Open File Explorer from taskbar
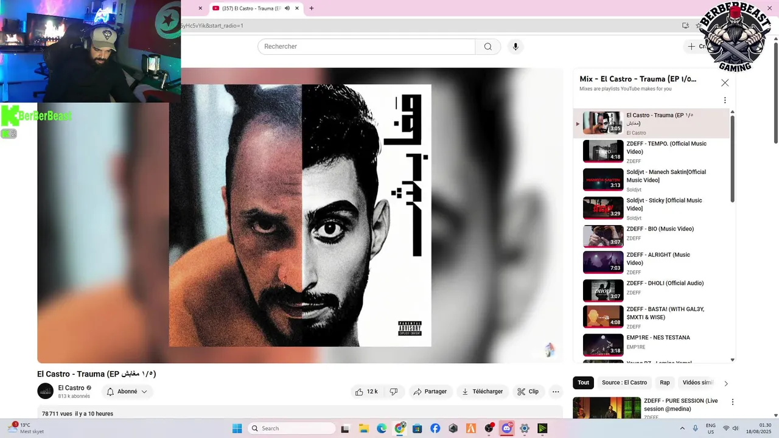Screen dimensions: 779x438 [x=363, y=428]
